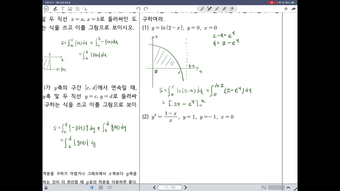
Task: Show the ruled lines overlay
Action: tap(110, 188)
